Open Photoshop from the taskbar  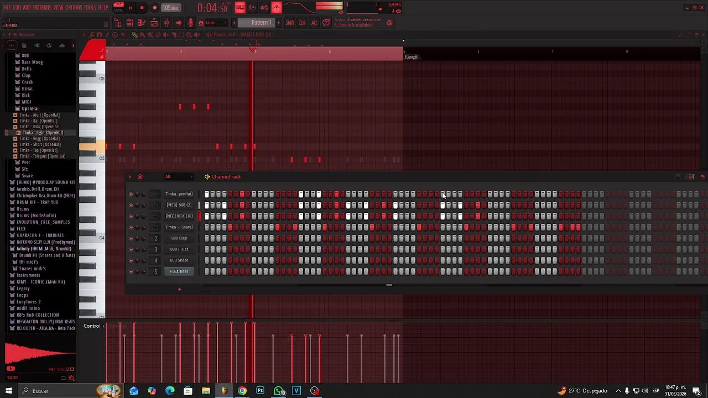tap(261, 391)
